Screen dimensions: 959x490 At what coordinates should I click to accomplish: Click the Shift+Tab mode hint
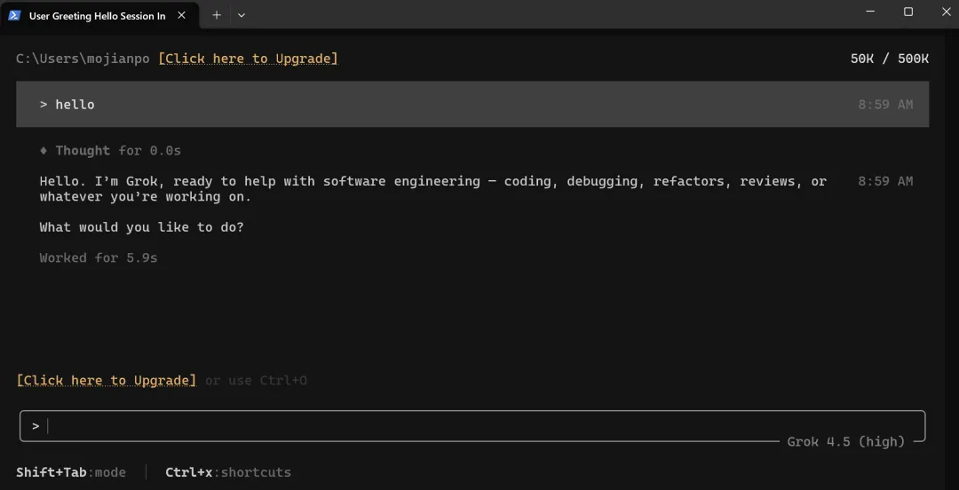[71, 472]
